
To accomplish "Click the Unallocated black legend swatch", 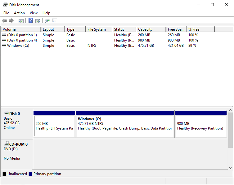I will tap(4, 174).
